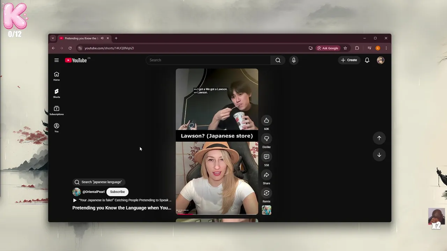447x251 pixels.
Task: Click the YouTube search field
Action: 208,60
